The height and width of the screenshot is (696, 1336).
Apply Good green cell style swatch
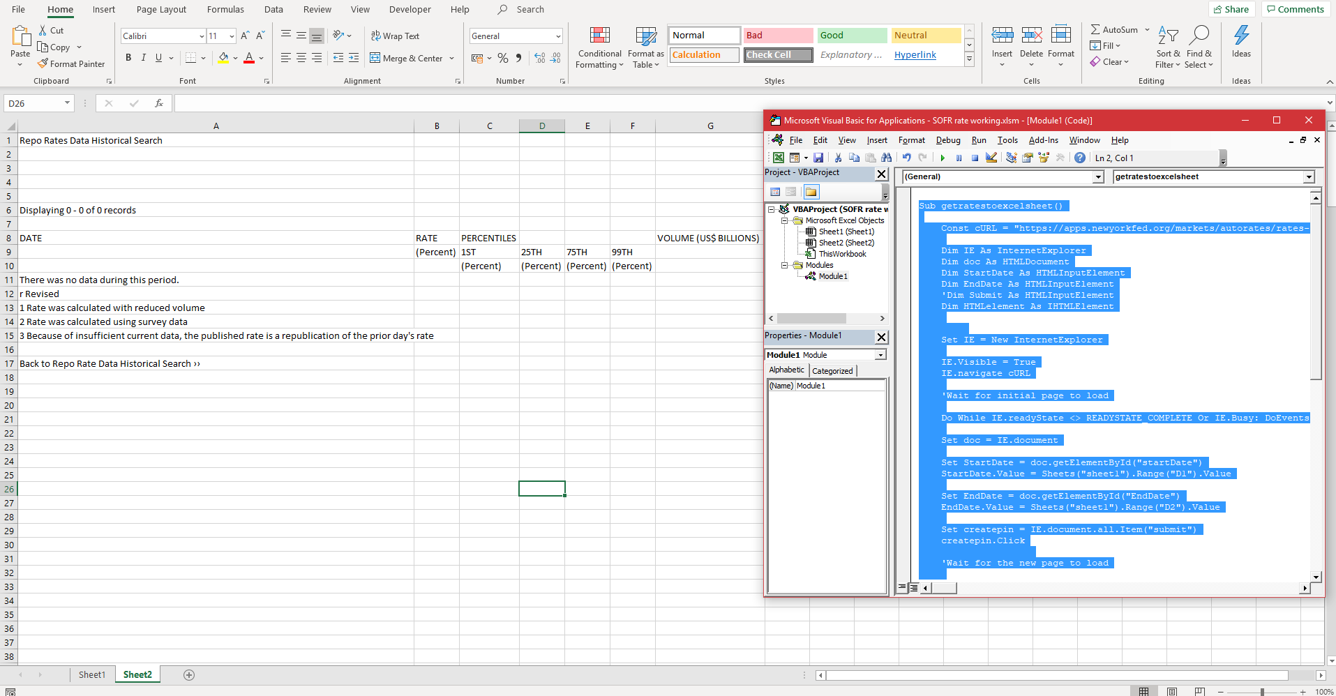click(x=853, y=35)
